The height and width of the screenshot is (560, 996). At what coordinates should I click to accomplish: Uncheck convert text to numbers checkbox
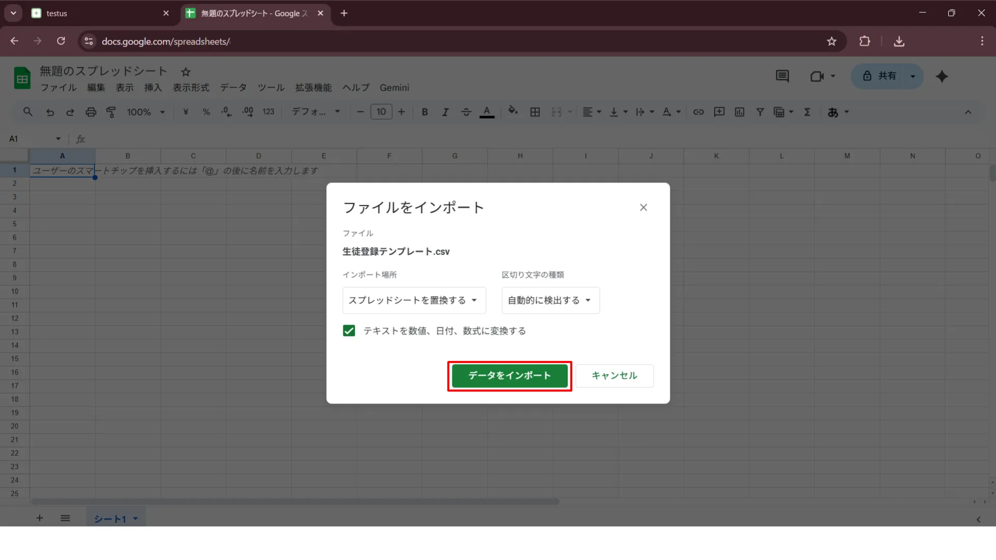click(x=349, y=331)
